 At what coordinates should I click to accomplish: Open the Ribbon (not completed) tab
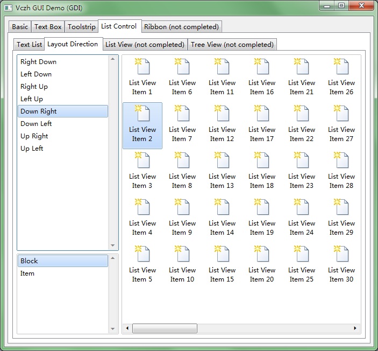(182, 26)
